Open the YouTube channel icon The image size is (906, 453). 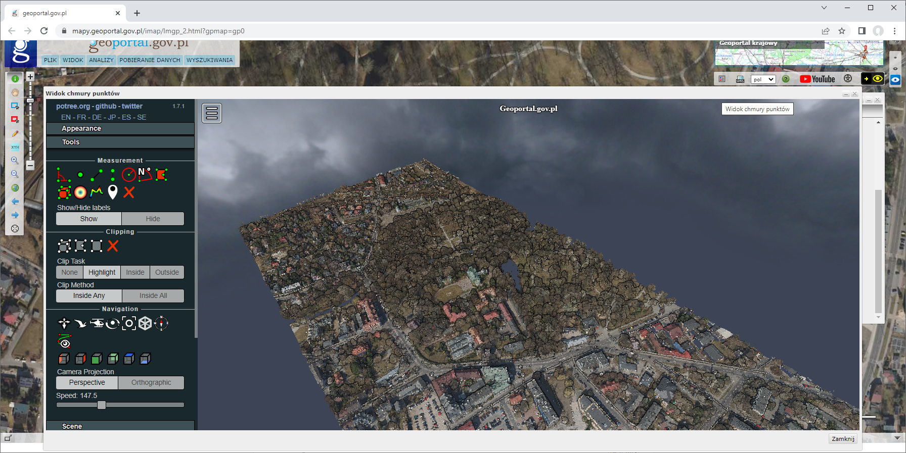pyautogui.click(x=817, y=79)
